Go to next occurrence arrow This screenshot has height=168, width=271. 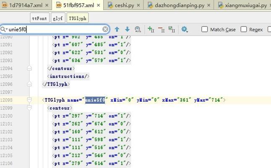pos(128,29)
